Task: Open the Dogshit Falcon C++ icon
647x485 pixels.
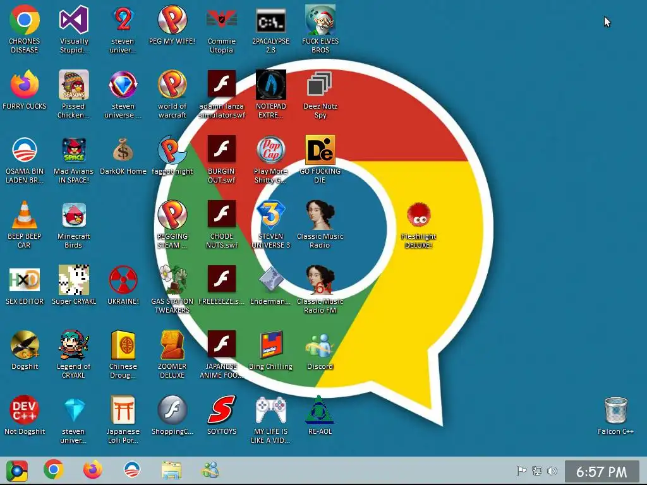Action: click(x=25, y=345)
